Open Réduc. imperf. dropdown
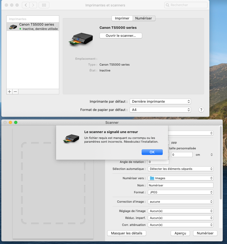Screen dimensions: 227x244 (x=180, y=218)
